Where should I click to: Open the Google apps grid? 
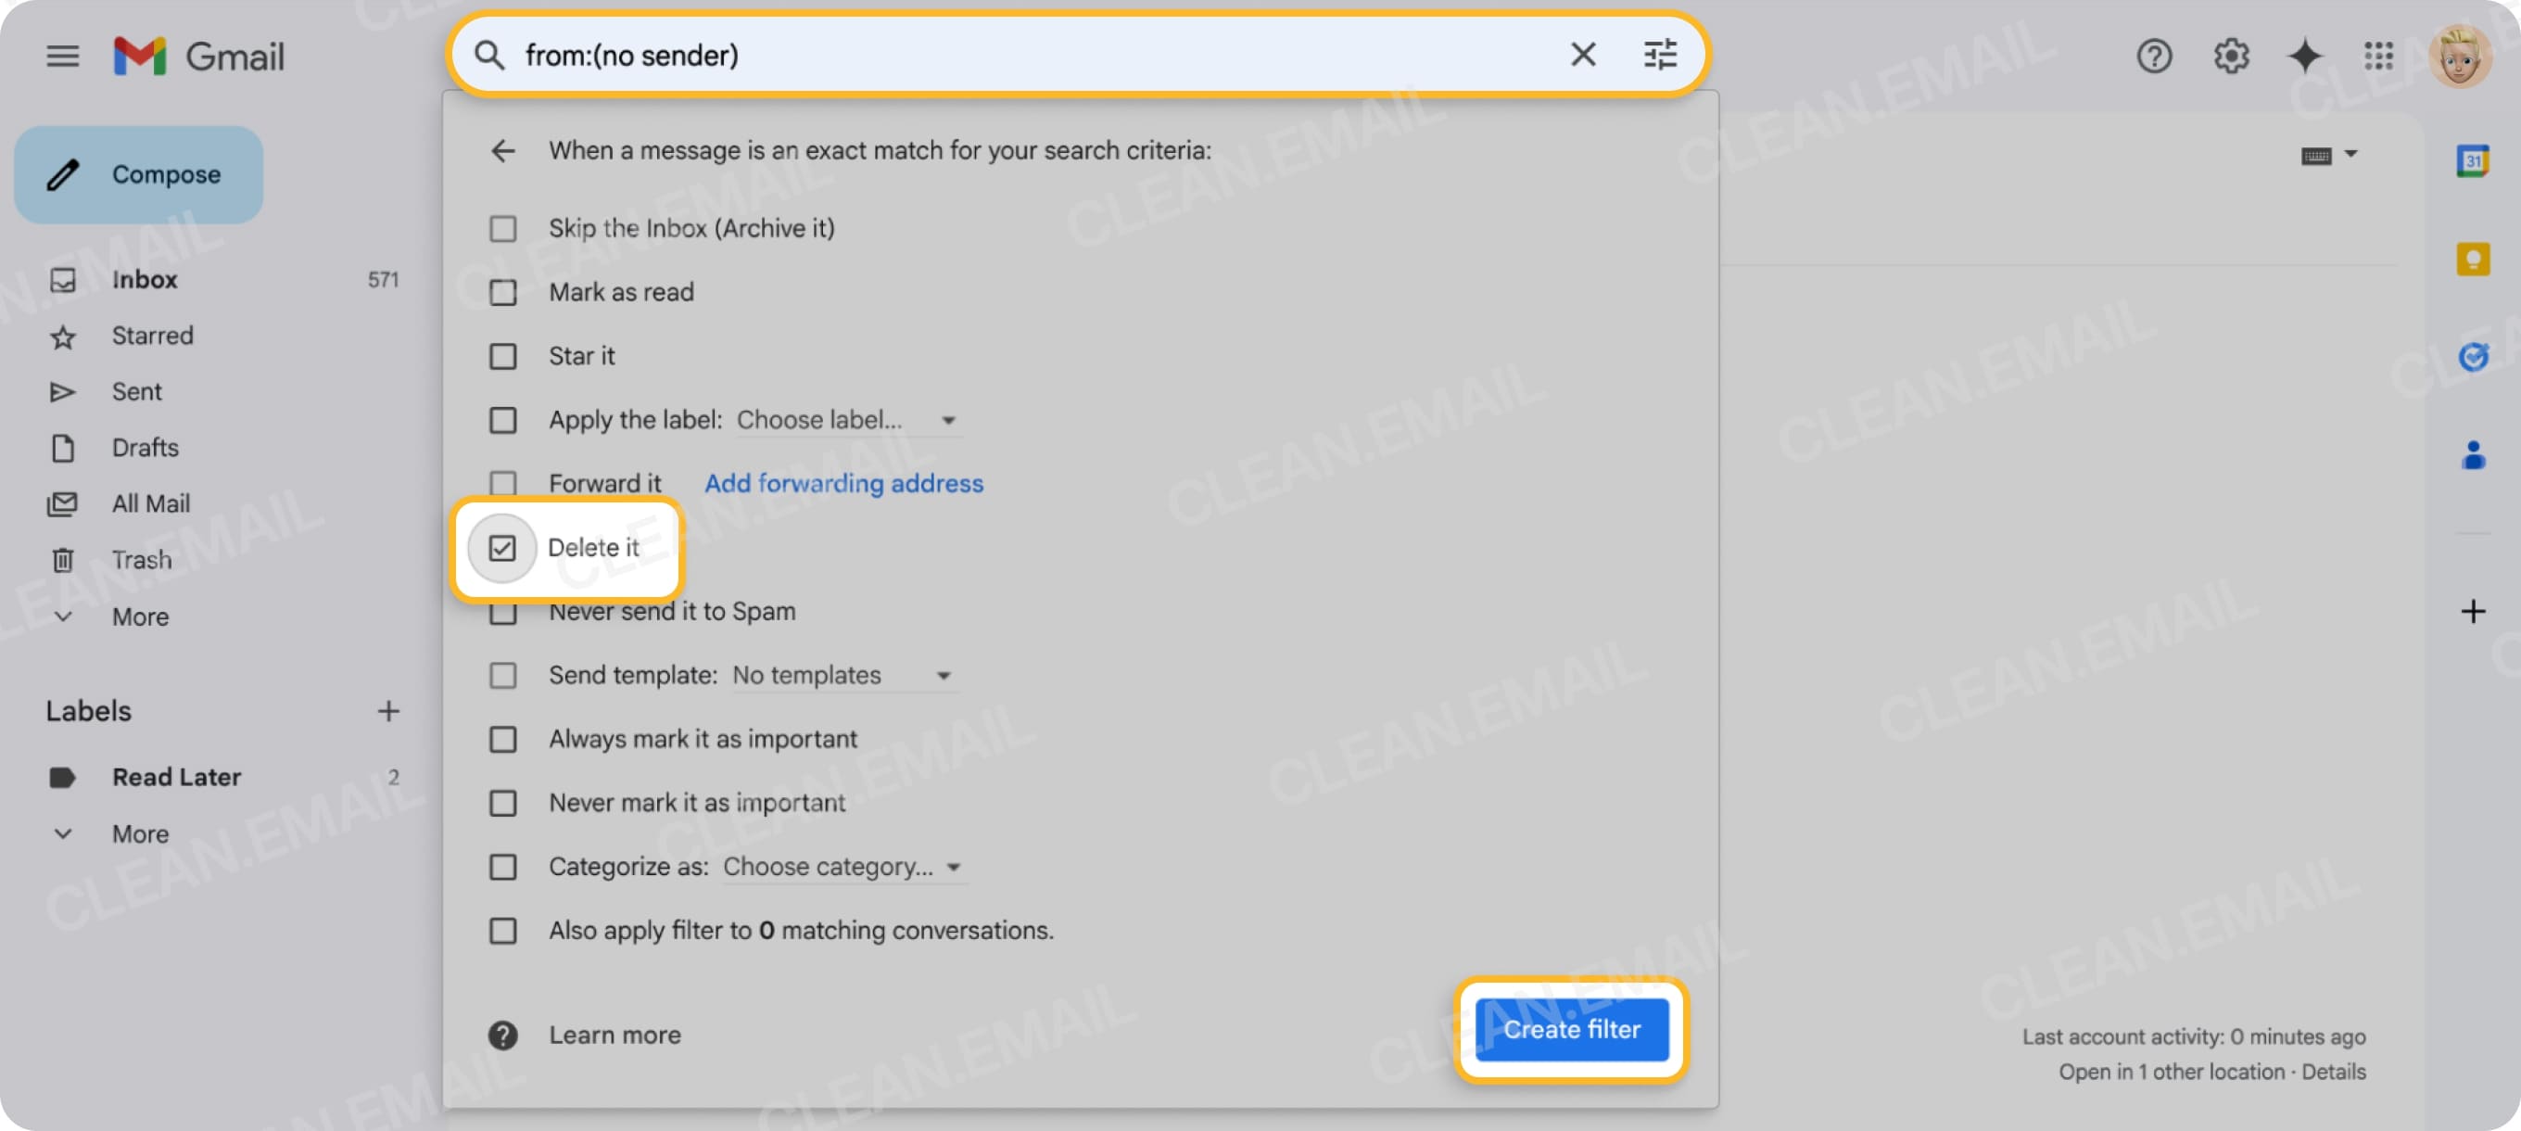(2379, 56)
